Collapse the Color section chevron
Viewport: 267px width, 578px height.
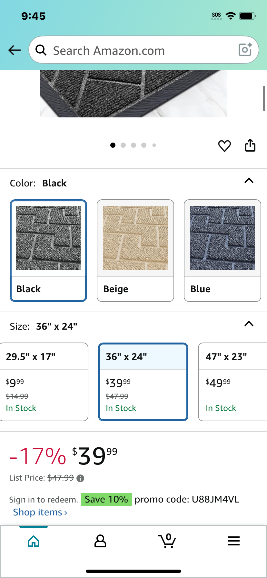point(249,181)
